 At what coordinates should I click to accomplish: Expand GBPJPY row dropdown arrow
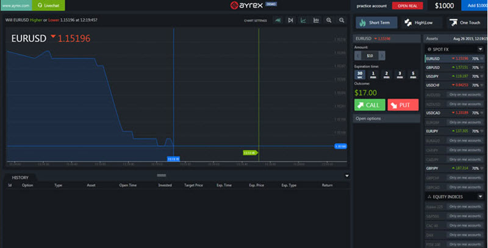coord(482,168)
